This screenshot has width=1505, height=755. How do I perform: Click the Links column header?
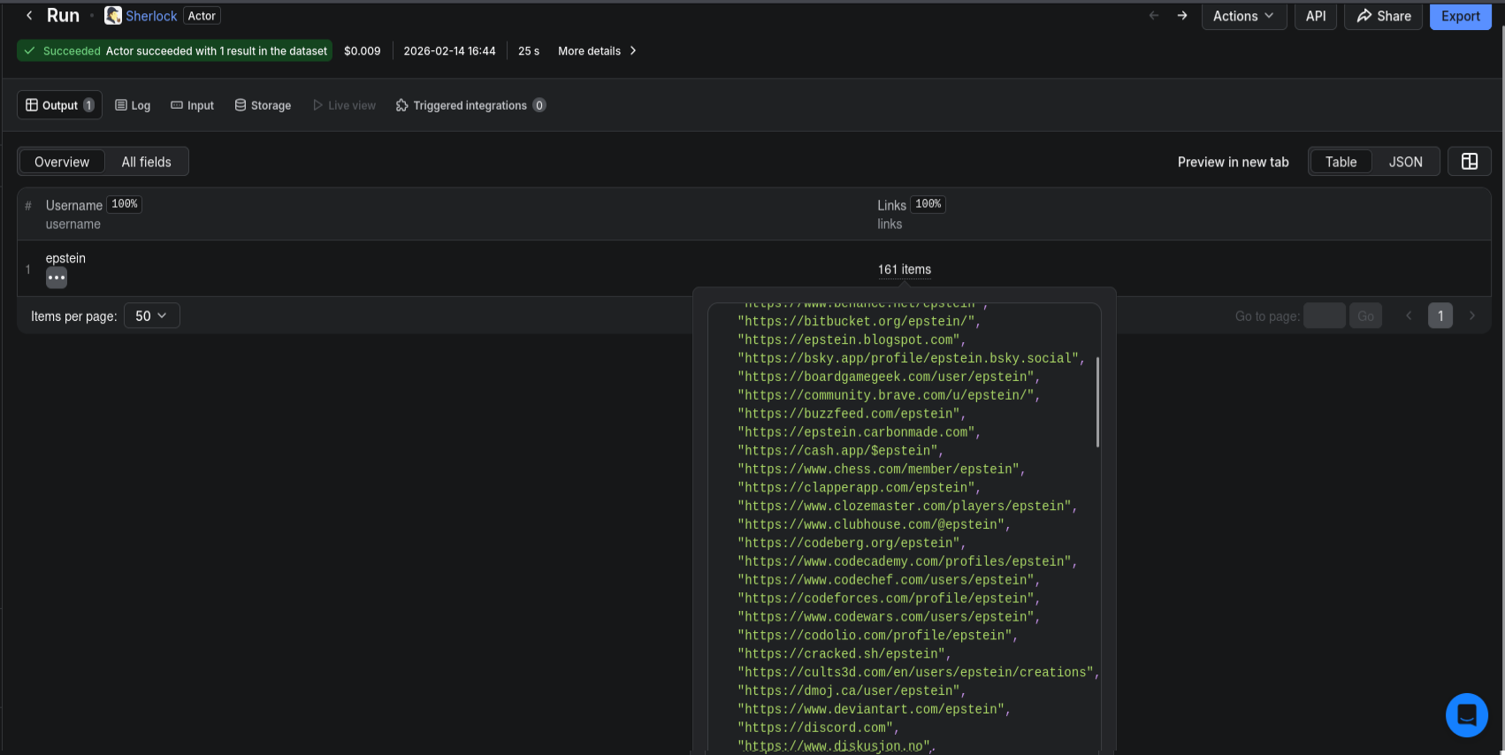(891, 205)
